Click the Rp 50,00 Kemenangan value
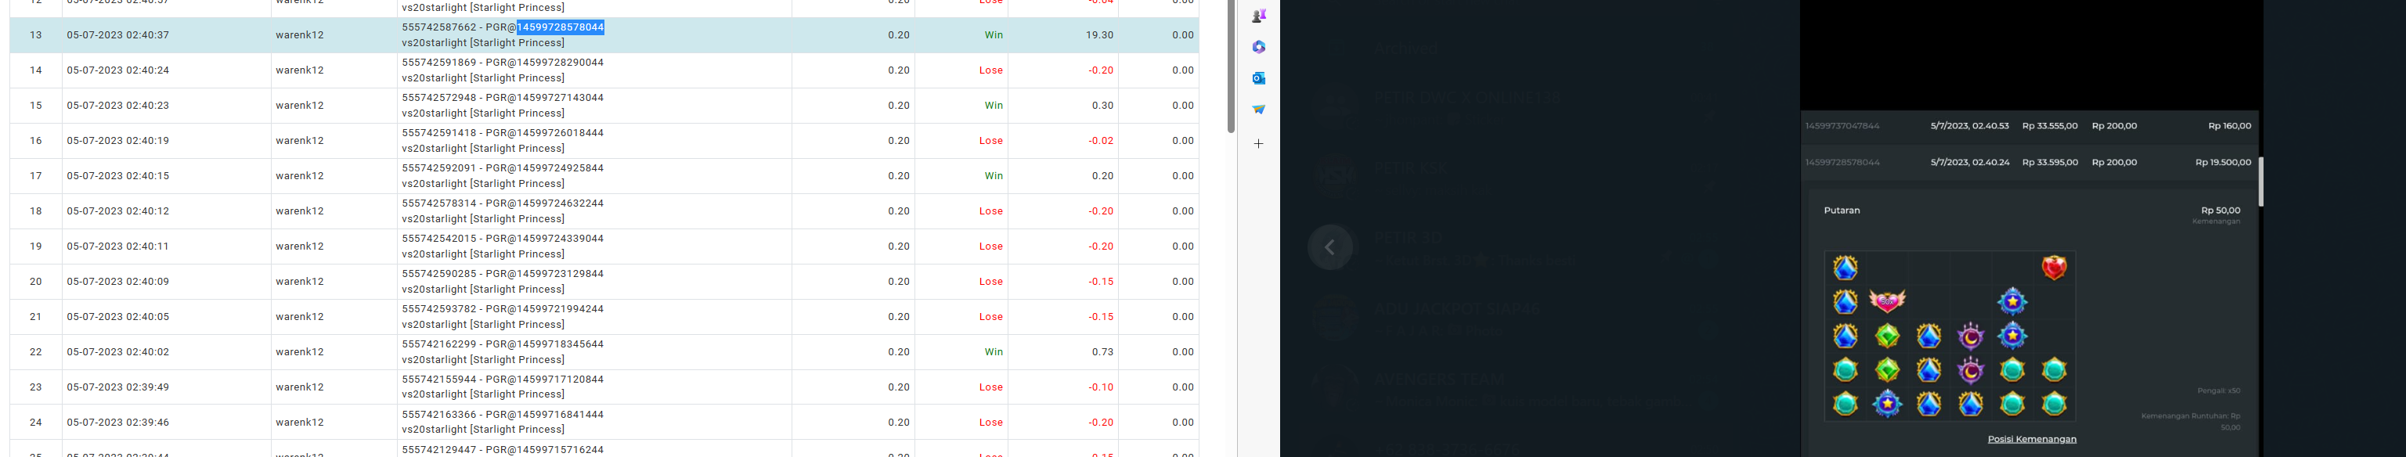The image size is (2406, 457). click(2220, 211)
